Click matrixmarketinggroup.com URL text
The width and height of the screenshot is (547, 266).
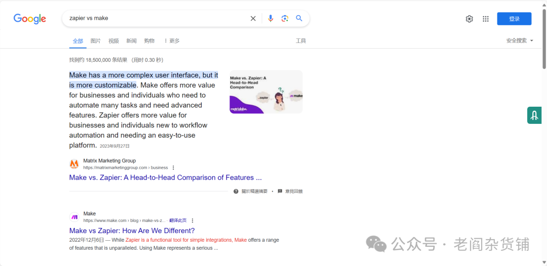tap(126, 167)
